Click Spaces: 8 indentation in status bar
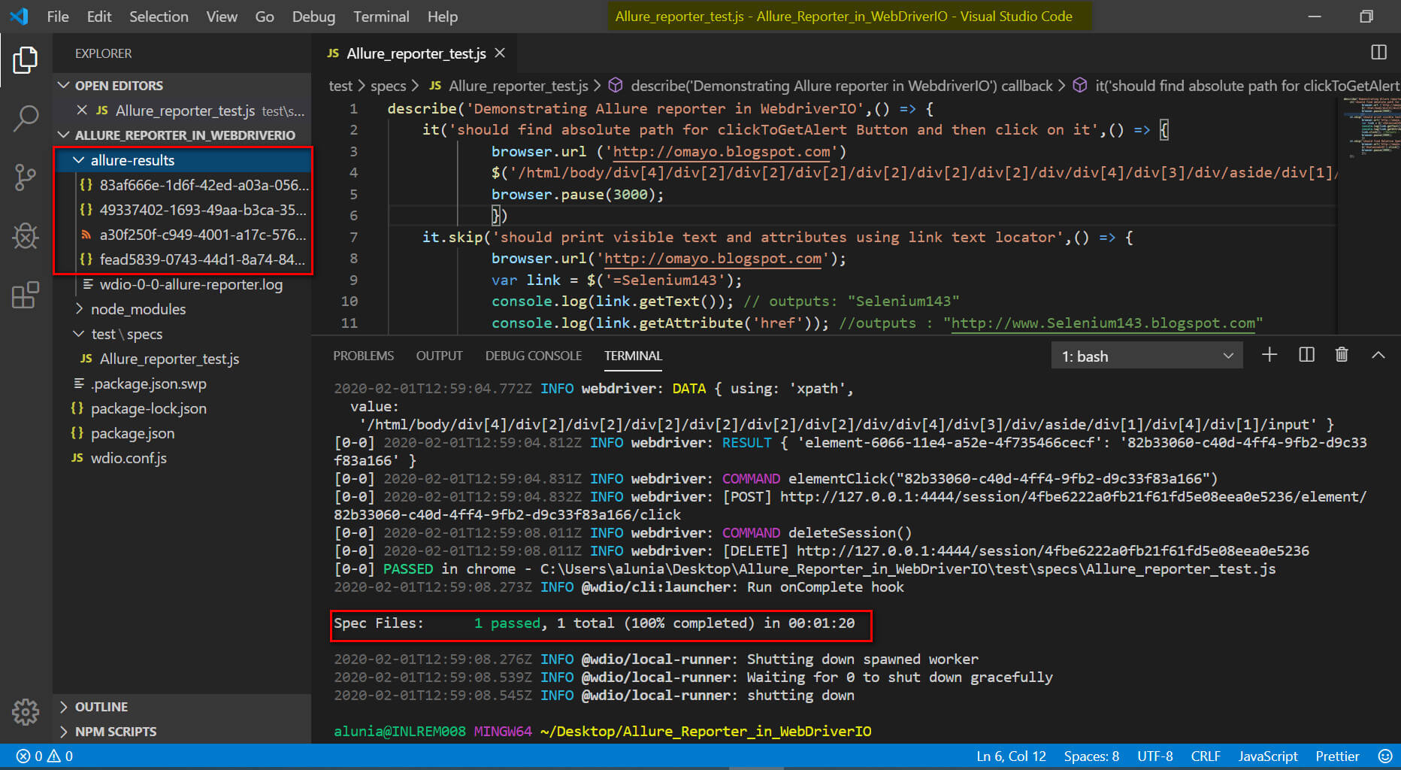Viewport: 1401px width, 770px height. [x=1091, y=756]
